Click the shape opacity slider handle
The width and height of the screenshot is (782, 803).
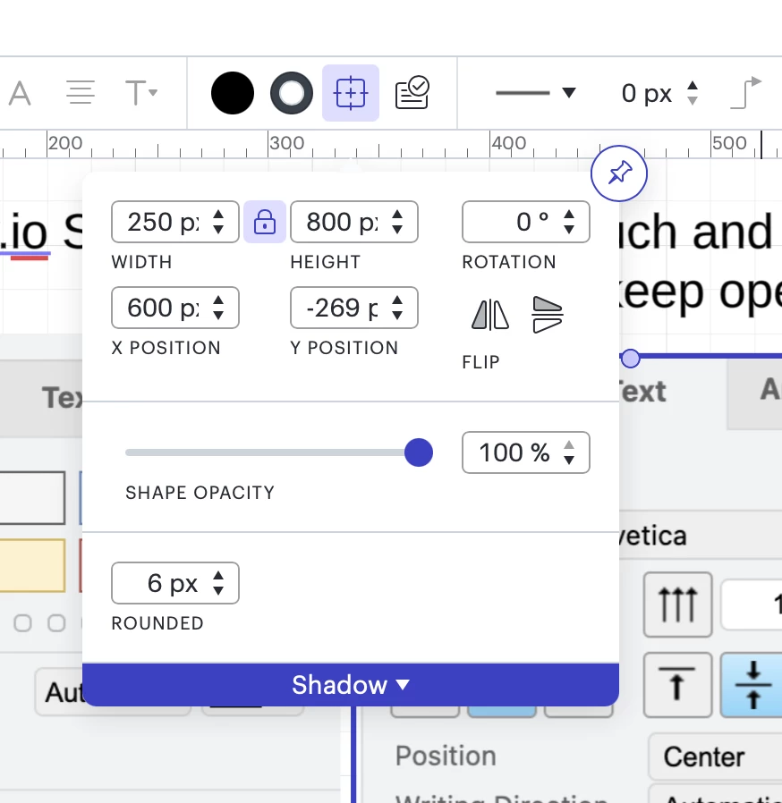click(x=418, y=452)
